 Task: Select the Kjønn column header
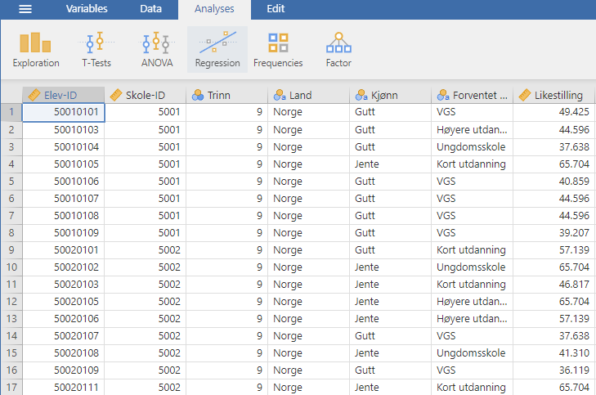point(390,95)
